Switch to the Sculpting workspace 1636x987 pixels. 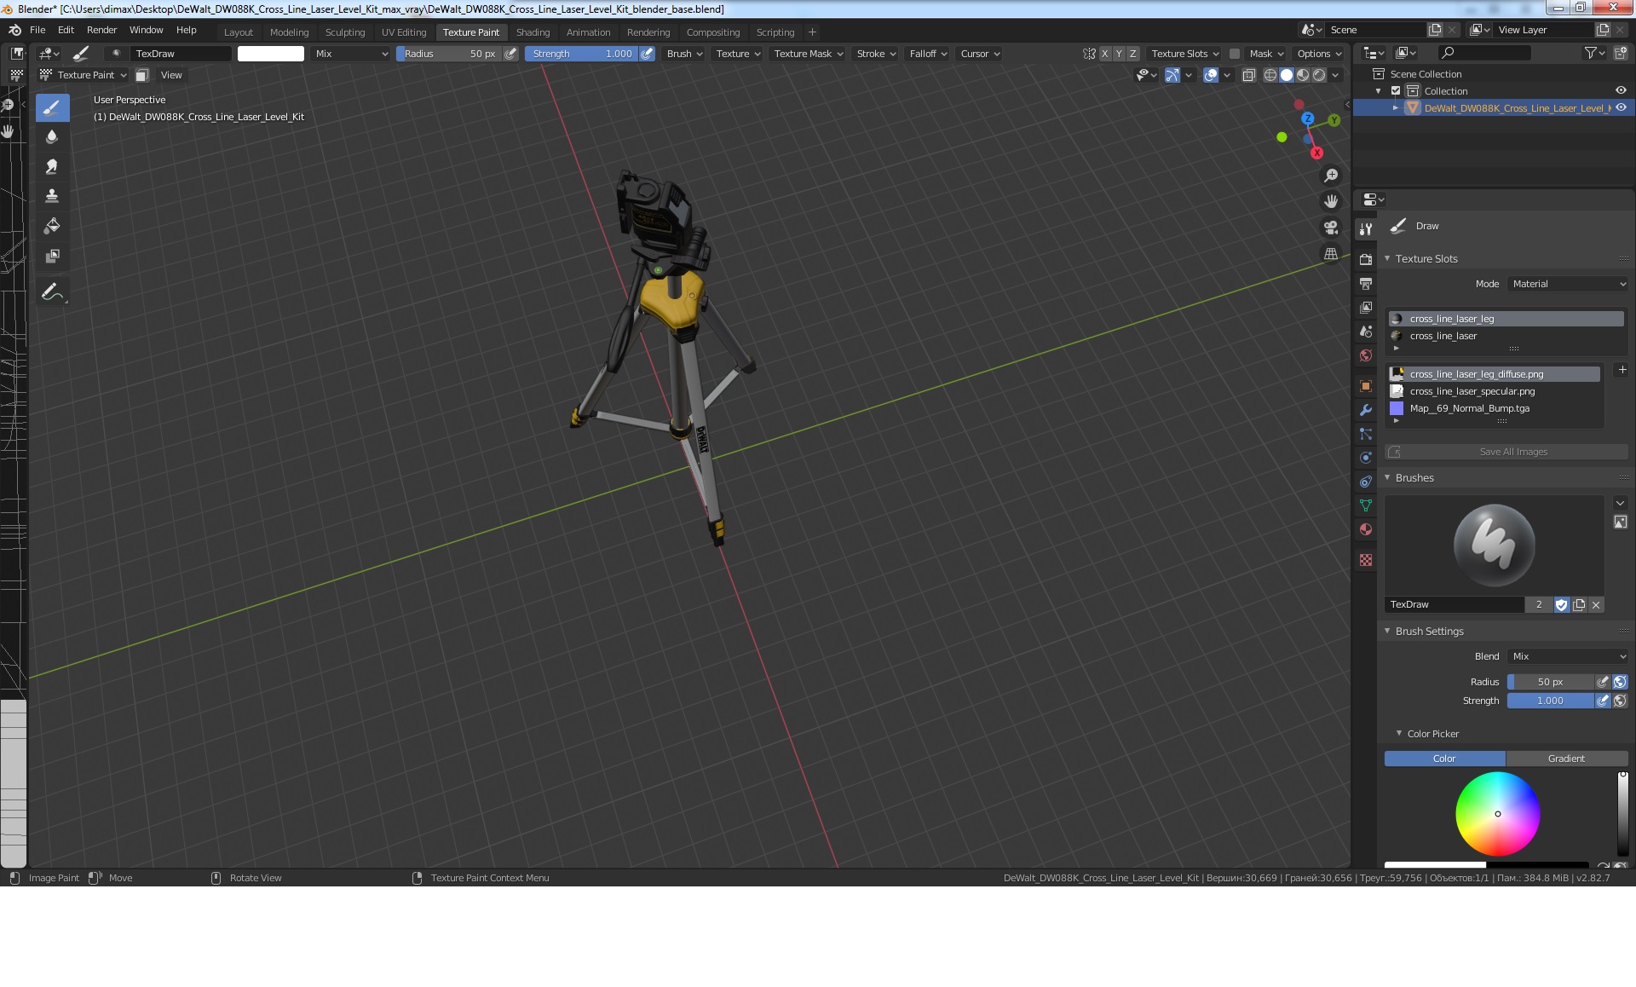345,32
